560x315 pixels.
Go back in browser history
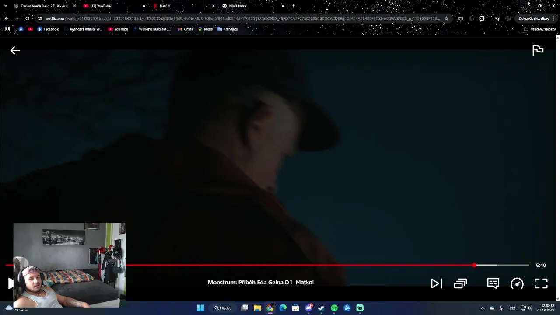(x=6, y=18)
